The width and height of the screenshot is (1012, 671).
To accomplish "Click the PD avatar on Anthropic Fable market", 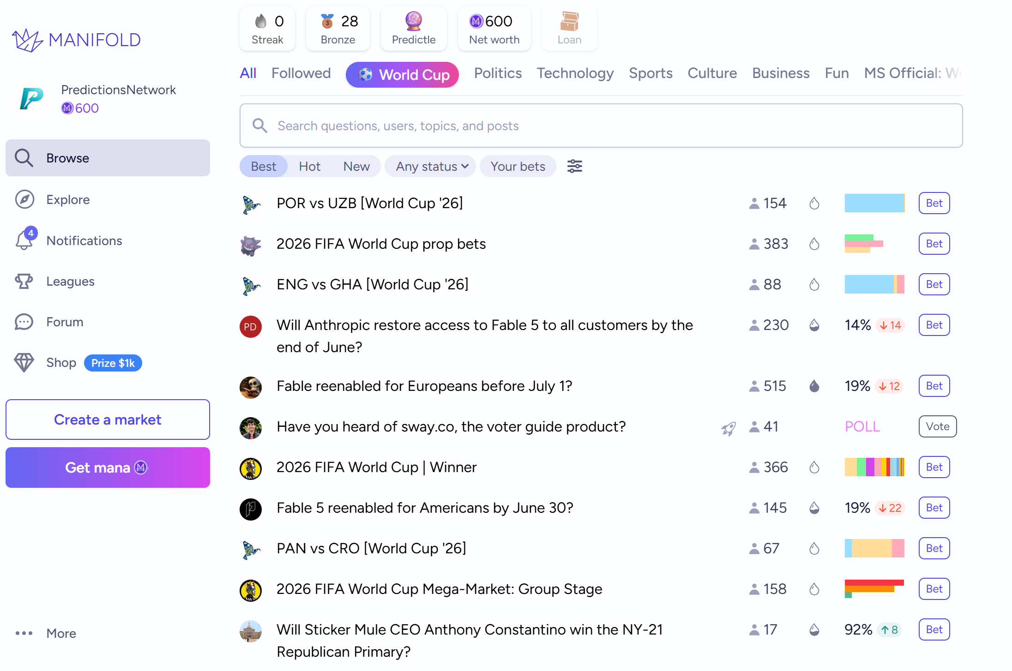I will (x=251, y=327).
